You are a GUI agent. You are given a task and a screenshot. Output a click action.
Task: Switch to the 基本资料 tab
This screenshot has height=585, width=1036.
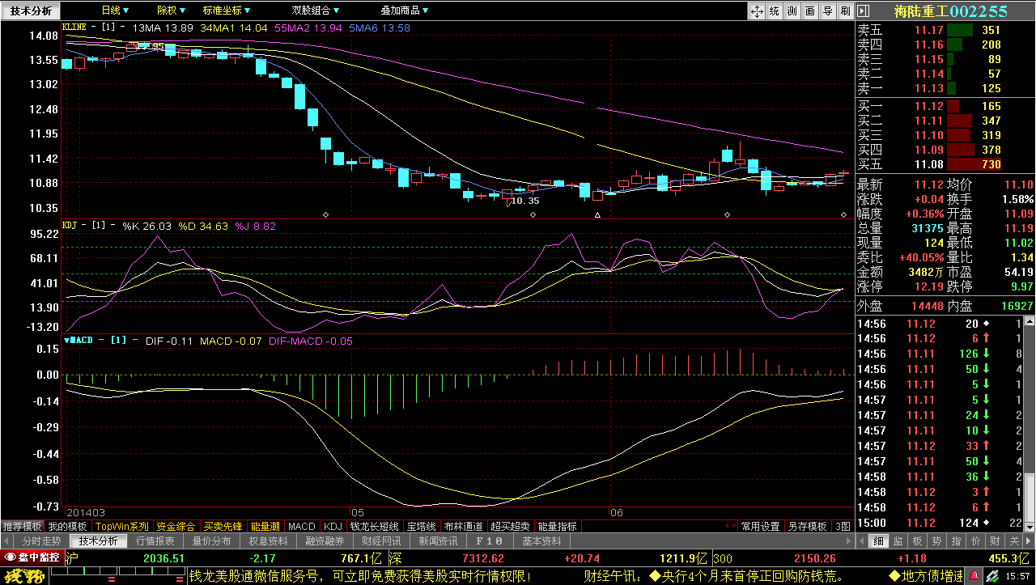click(x=541, y=540)
